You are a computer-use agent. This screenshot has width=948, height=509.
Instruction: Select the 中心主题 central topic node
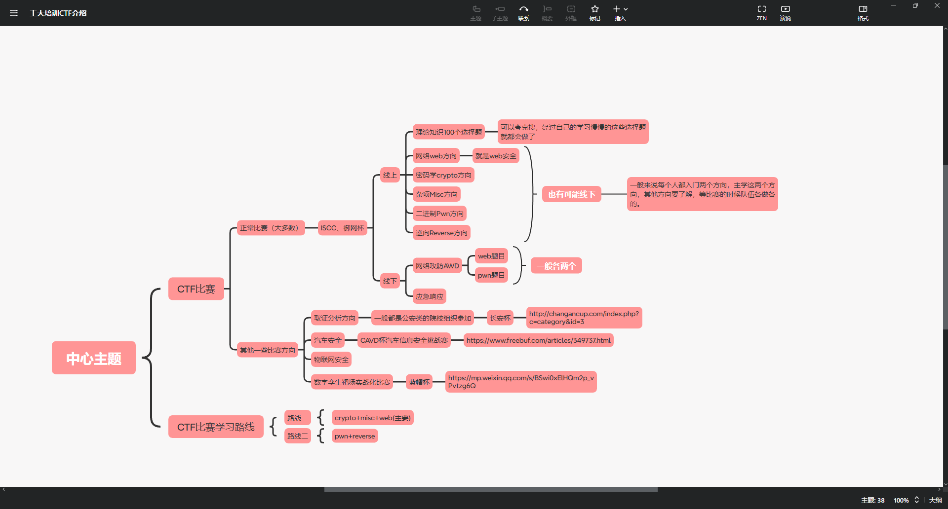(x=94, y=358)
